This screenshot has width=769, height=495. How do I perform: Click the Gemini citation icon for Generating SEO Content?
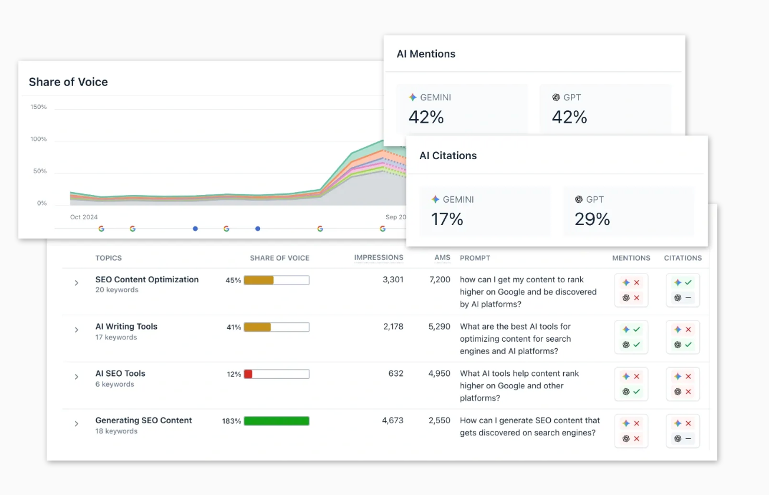pos(678,423)
